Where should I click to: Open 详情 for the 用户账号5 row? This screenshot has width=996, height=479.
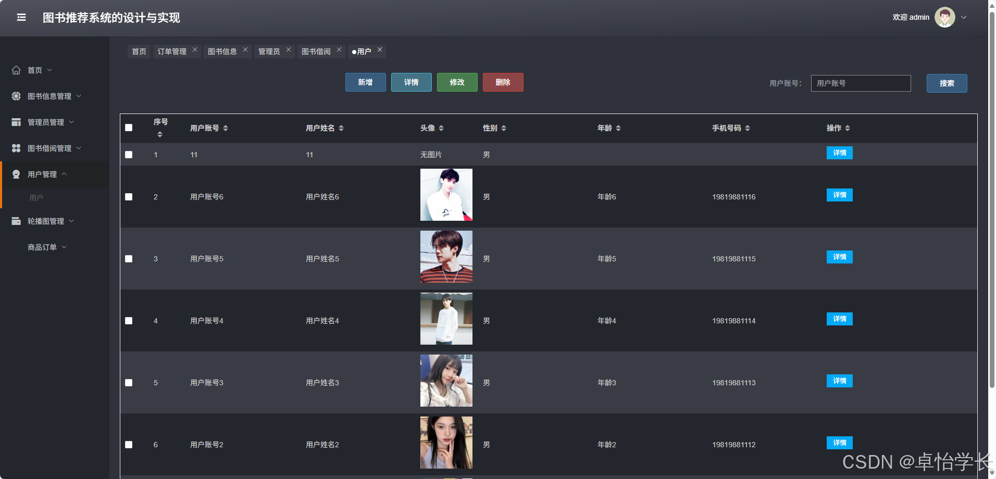click(x=840, y=257)
